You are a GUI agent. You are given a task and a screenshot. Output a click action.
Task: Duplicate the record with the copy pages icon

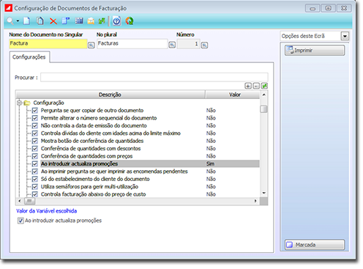click(x=40, y=21)
